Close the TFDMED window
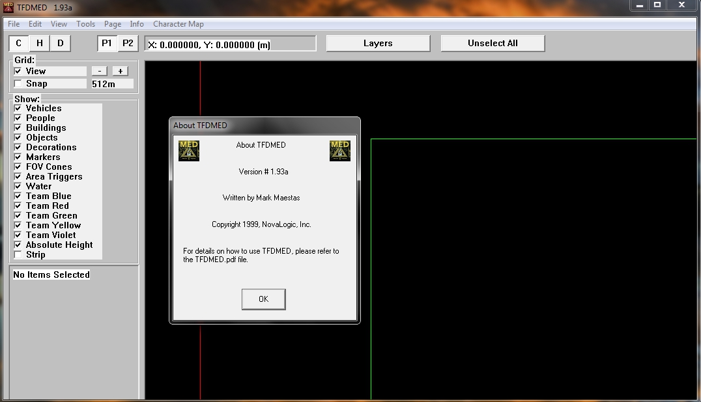701x402 pixels. 681,5
